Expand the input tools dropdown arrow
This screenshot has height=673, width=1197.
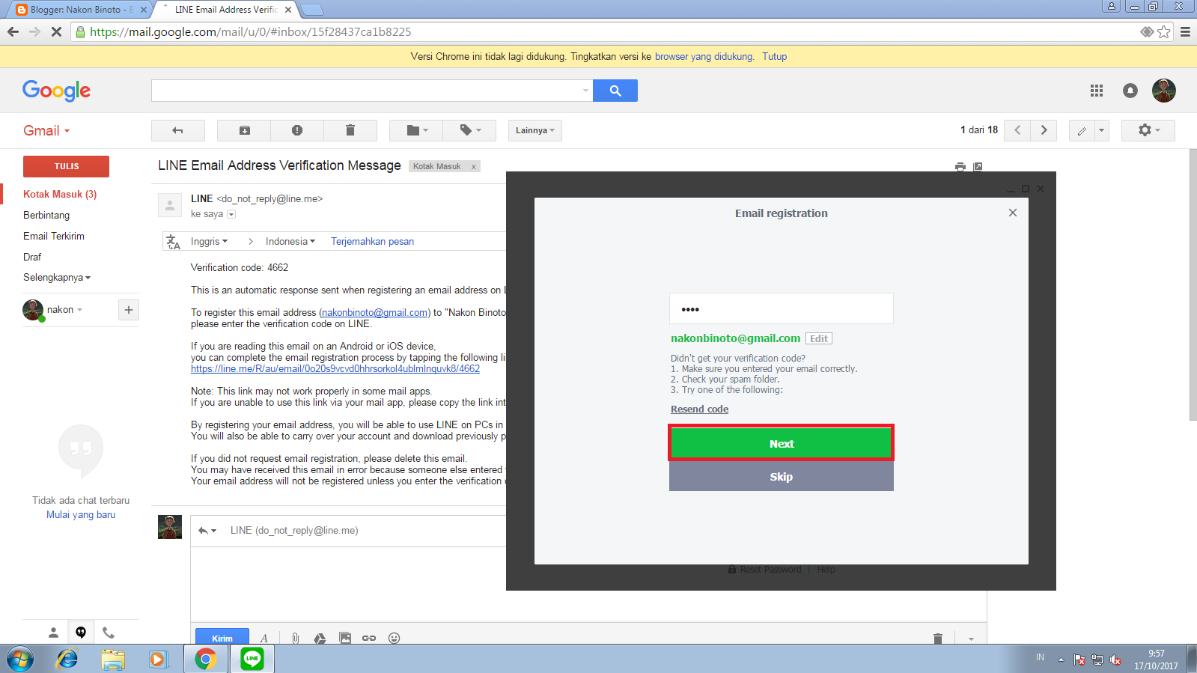1101,130
